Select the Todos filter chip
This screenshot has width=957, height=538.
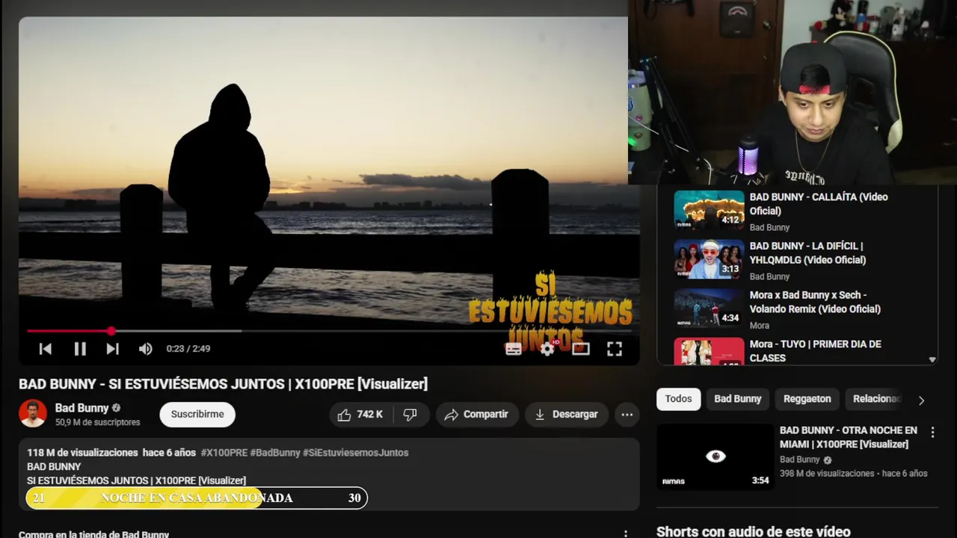pyautogui.click(x=678, y=399)
